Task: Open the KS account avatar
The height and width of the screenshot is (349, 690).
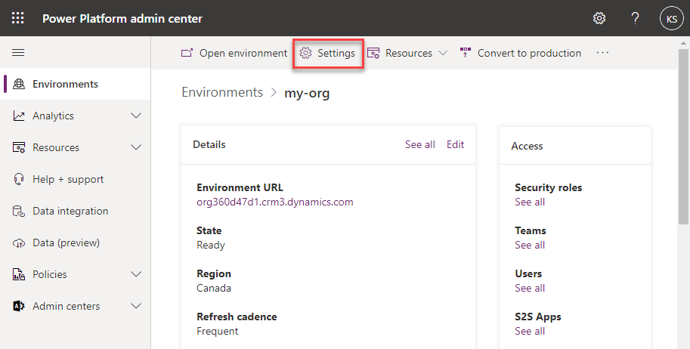Action: [672, 18]
